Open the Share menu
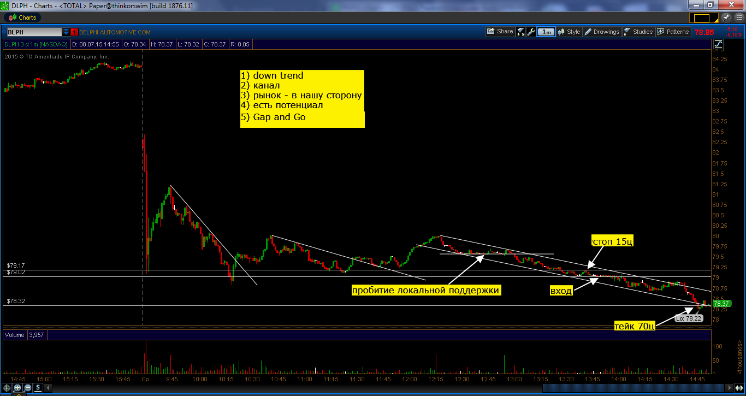Image resolution: width=746 pixels, height=396 pixels. [x=500, y=32]
